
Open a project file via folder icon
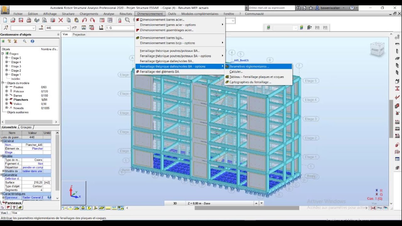(13, 20)
